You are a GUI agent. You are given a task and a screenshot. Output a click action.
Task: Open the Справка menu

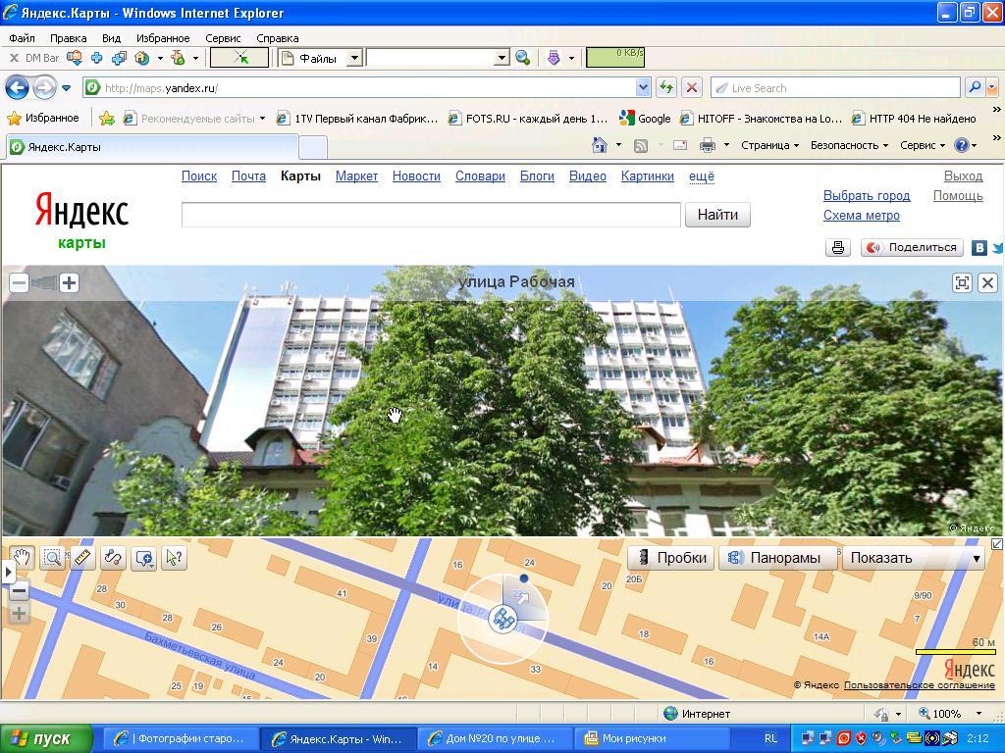pos(277,38)
